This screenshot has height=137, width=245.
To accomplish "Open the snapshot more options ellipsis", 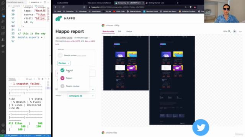I will pos(240,31).
